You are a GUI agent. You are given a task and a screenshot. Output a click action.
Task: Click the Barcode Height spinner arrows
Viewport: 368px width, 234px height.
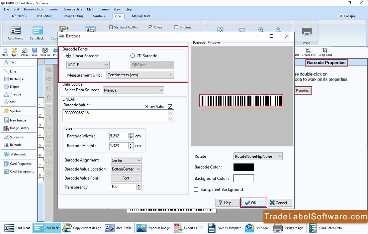[x=131, y=146]
